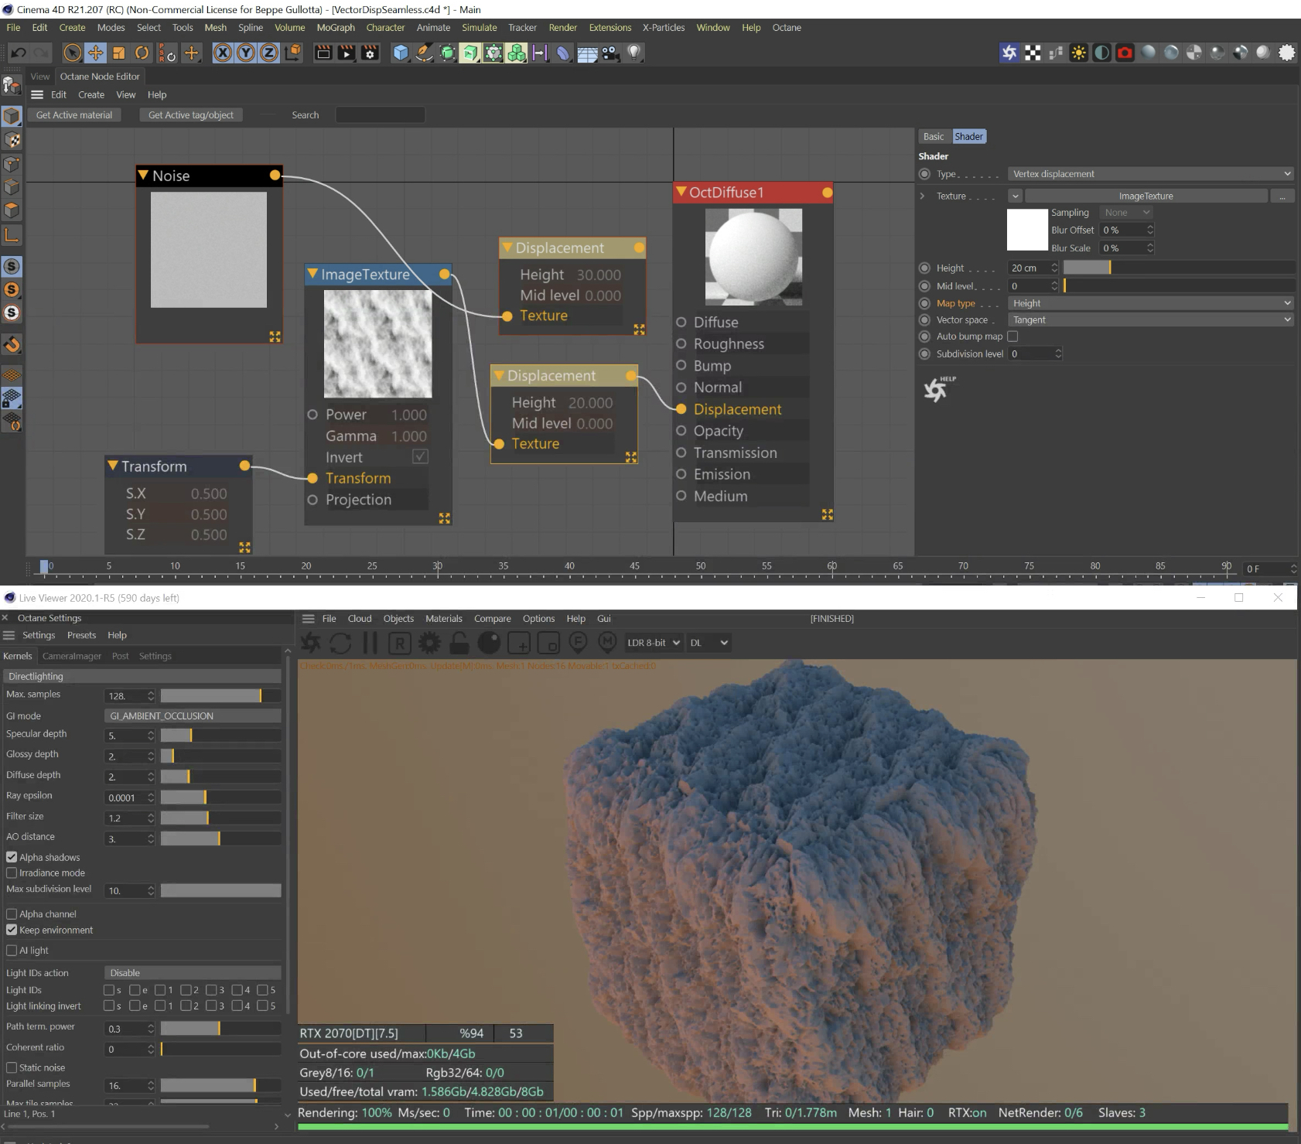Click Get Active tag/object button

coord(190,115)
